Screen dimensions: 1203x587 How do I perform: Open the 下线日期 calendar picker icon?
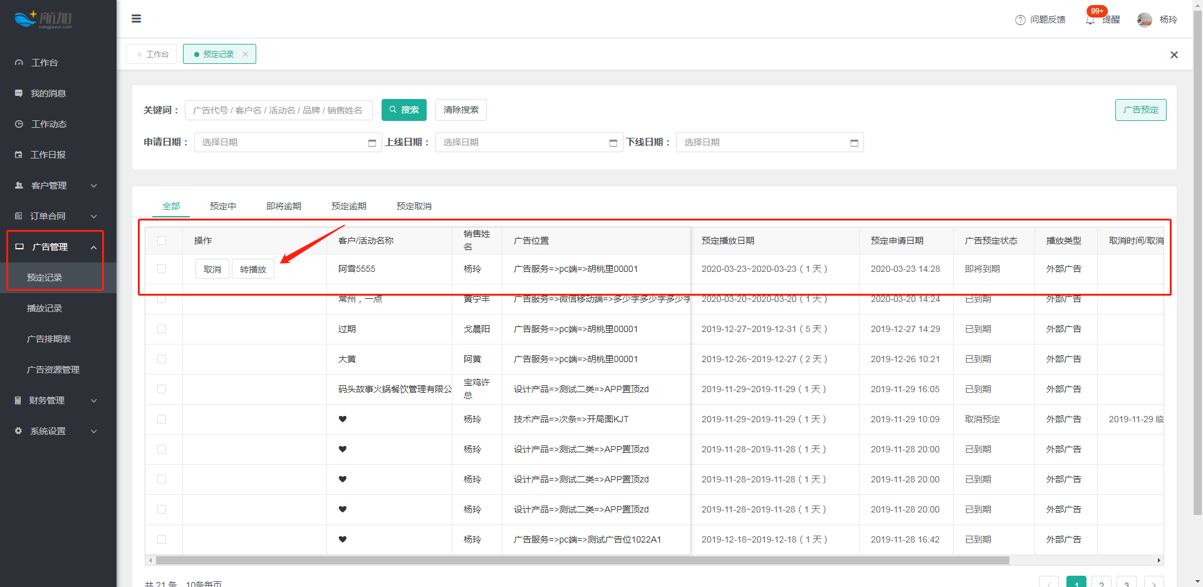[854, 143]
